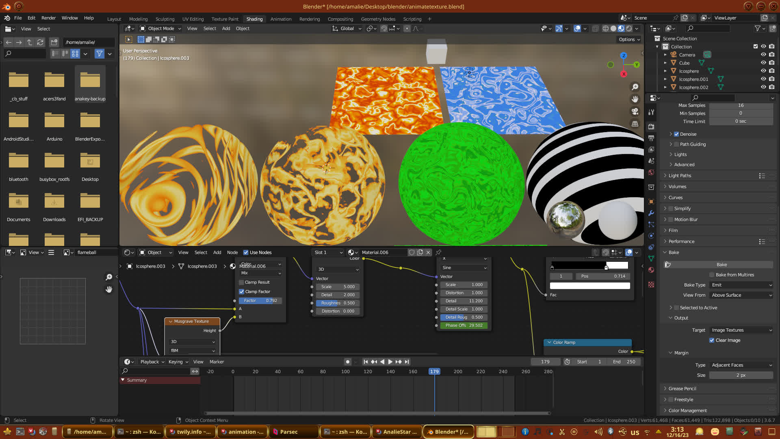Open the Output properties printer tab
780x439 pixels.
[x=651, y=138]
